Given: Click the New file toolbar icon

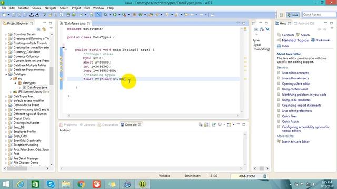Looking at the screenshot, I should [x=4, y=15].
